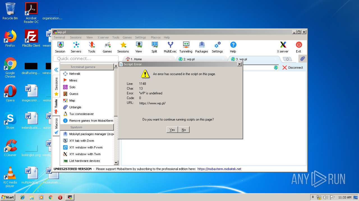Select the MultiExec toolbar icon
359x201 pixels.
click(170, 47)
